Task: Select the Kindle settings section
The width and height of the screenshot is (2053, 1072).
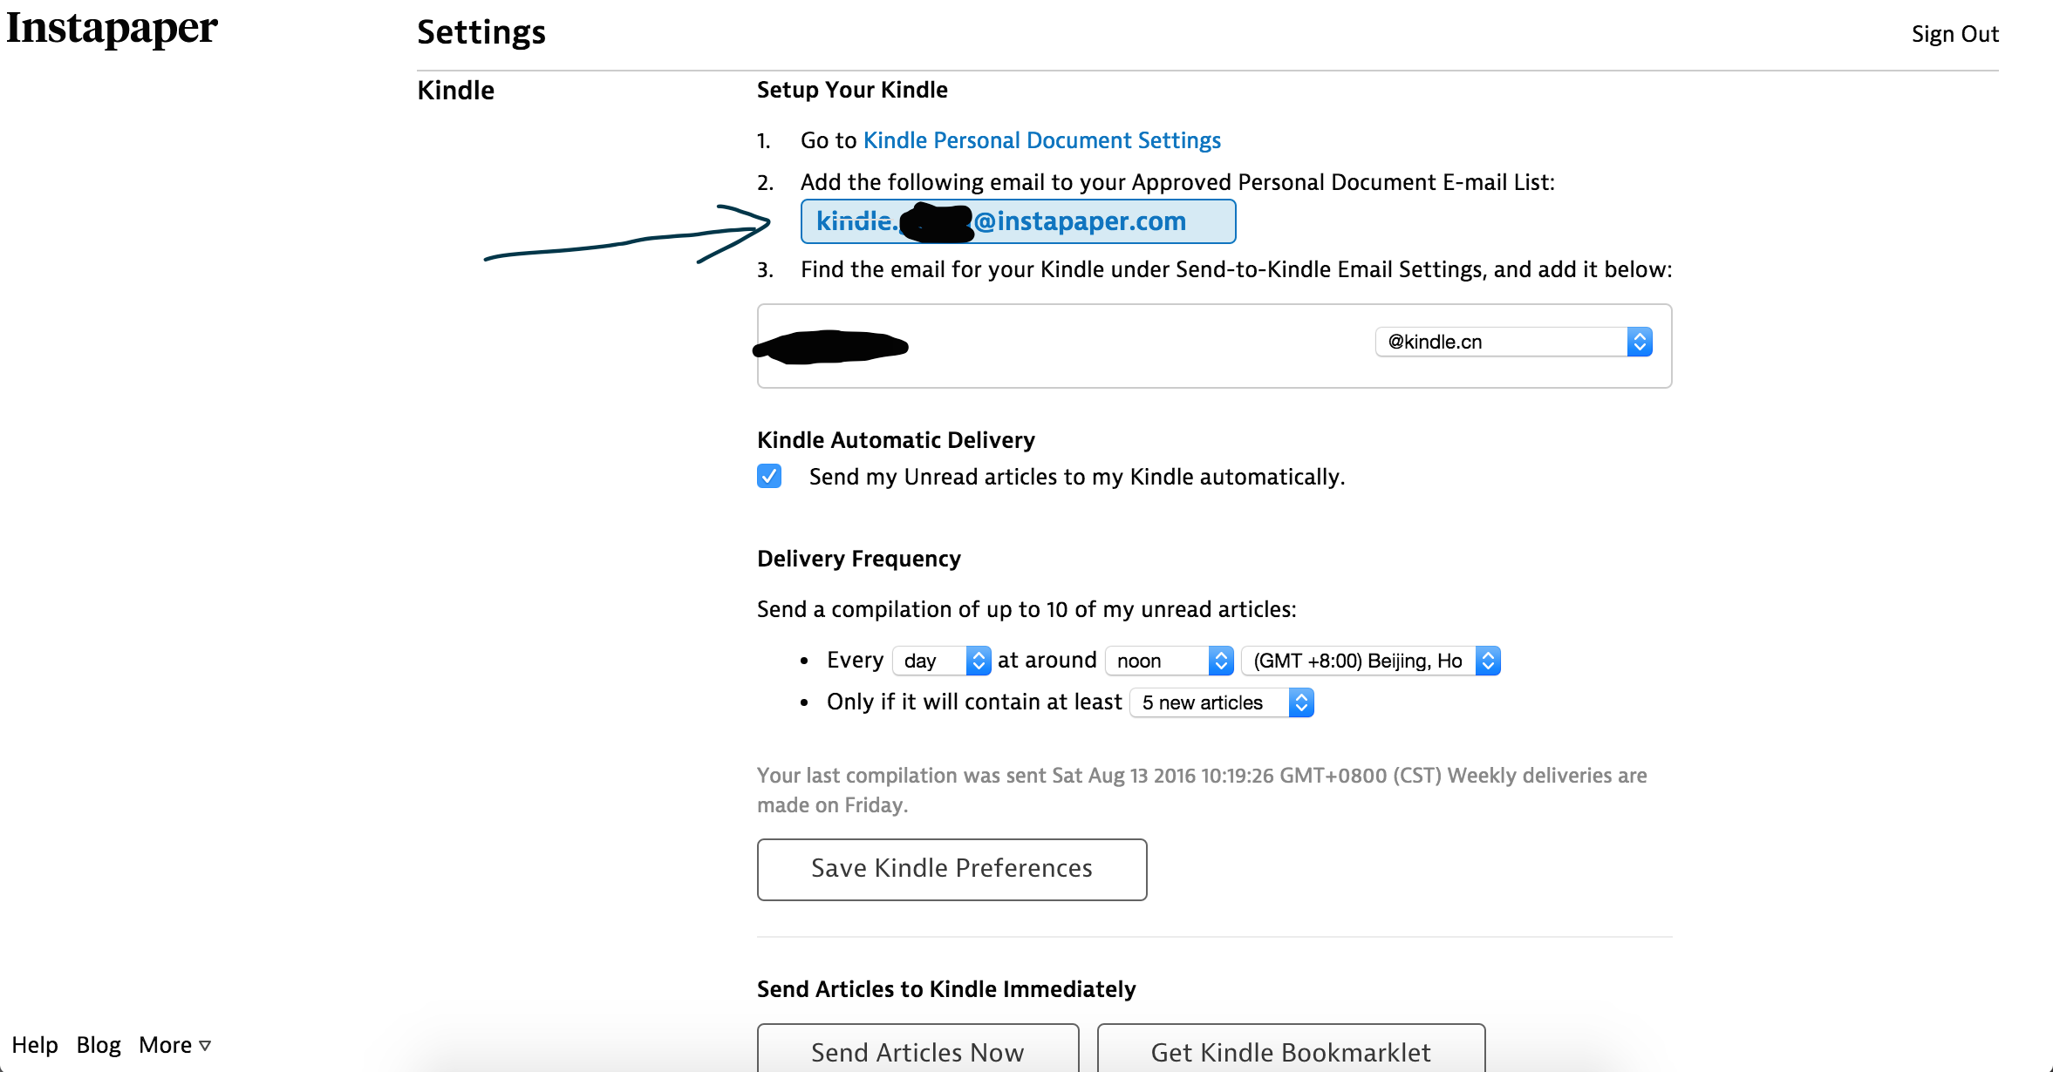Action: click(x=454, y=90)
